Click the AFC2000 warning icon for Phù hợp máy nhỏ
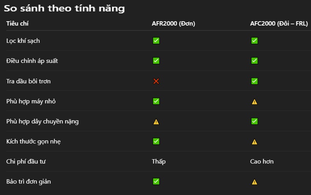 [254, 102]
